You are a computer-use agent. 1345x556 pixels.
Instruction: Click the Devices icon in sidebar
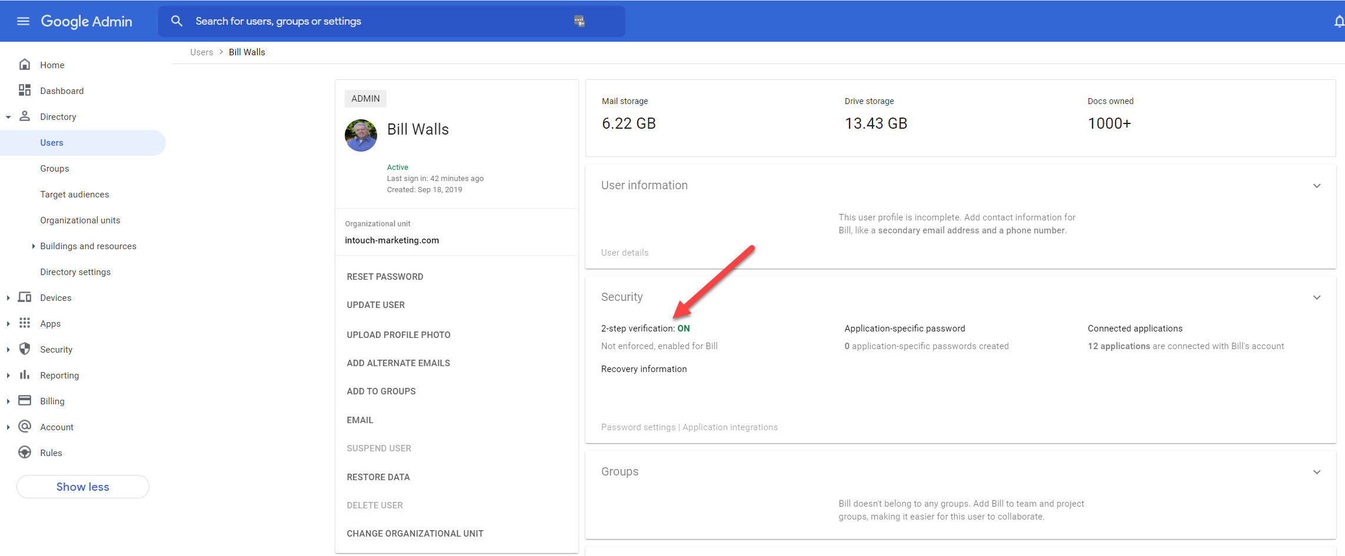(25, 297)
